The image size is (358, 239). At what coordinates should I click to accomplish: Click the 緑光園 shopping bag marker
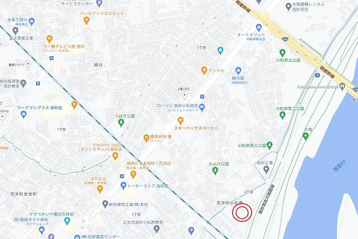pos(238,71)
